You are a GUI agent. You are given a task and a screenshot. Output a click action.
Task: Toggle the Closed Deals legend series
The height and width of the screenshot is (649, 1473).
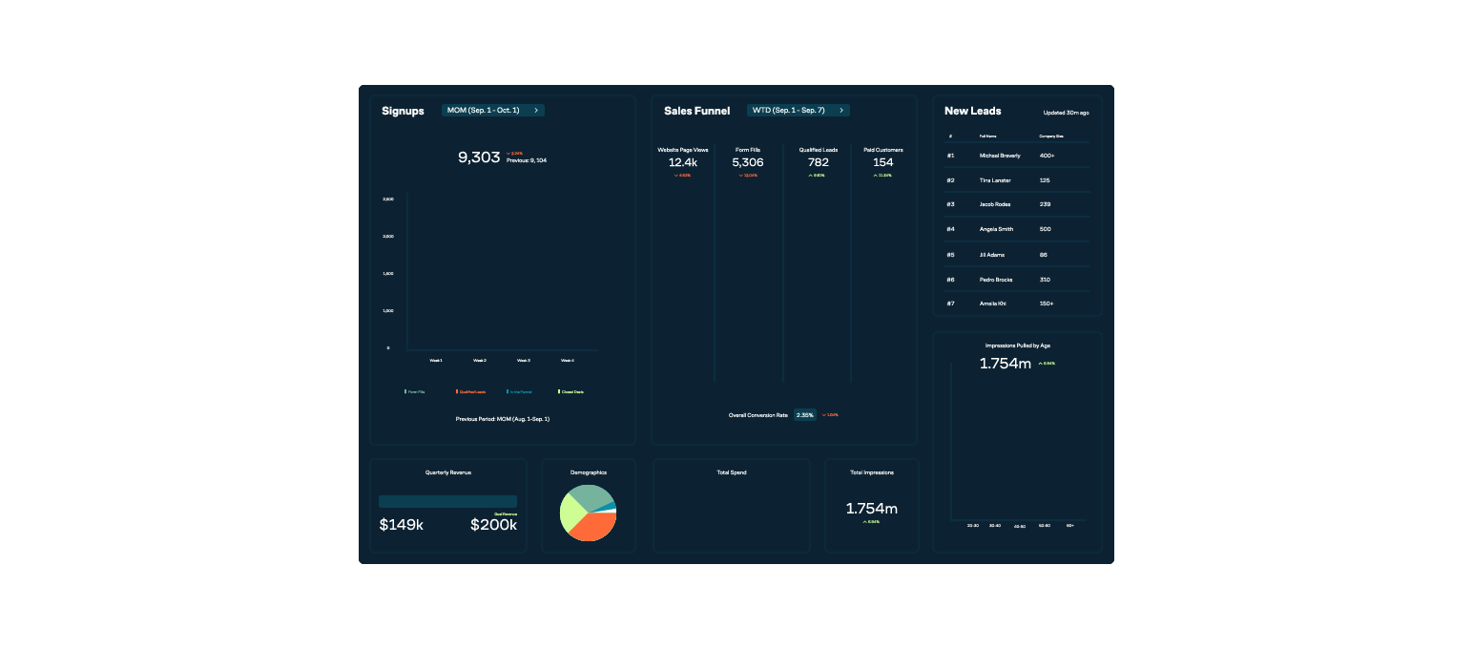pos(571,391)
